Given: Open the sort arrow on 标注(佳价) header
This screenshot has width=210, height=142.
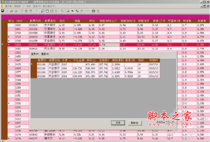Looking at the screenshot, I should tap(27, 21).
